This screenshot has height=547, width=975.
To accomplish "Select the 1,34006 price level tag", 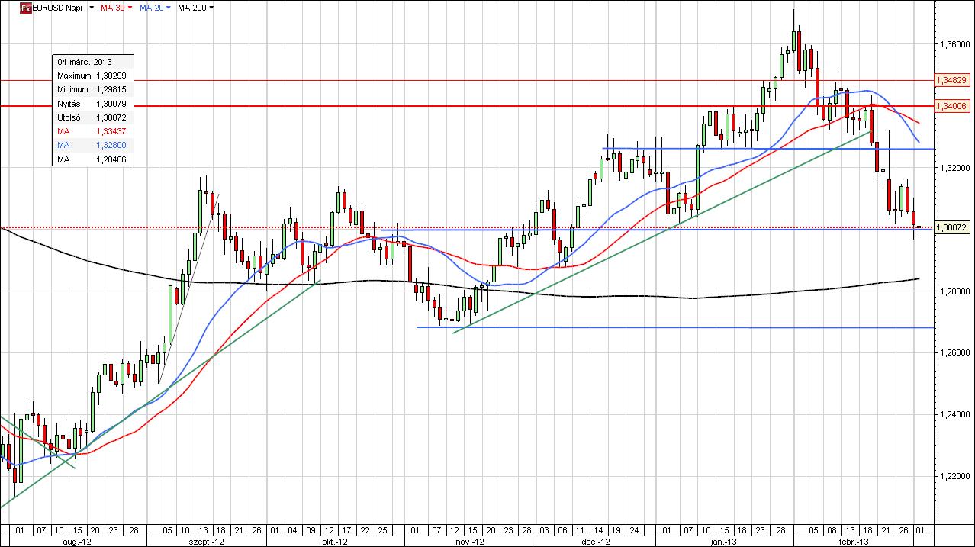I will (951, 106).
